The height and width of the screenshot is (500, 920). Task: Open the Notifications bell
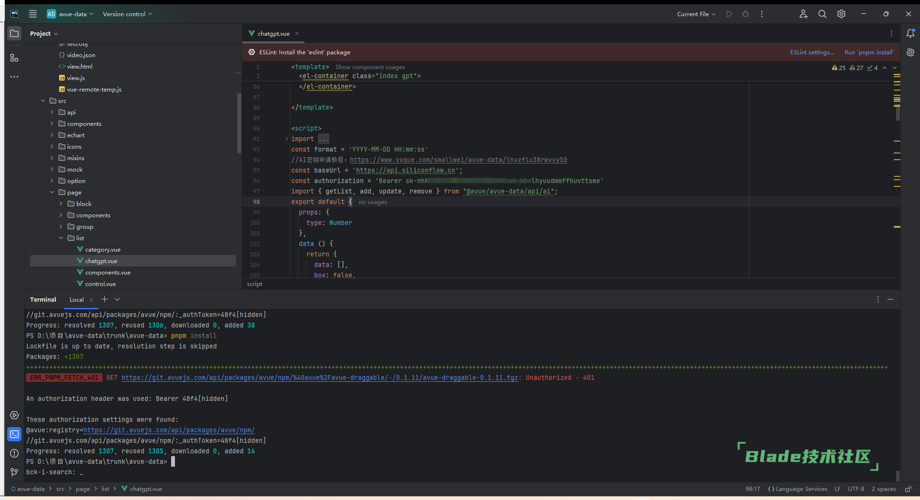click(910, 33)
